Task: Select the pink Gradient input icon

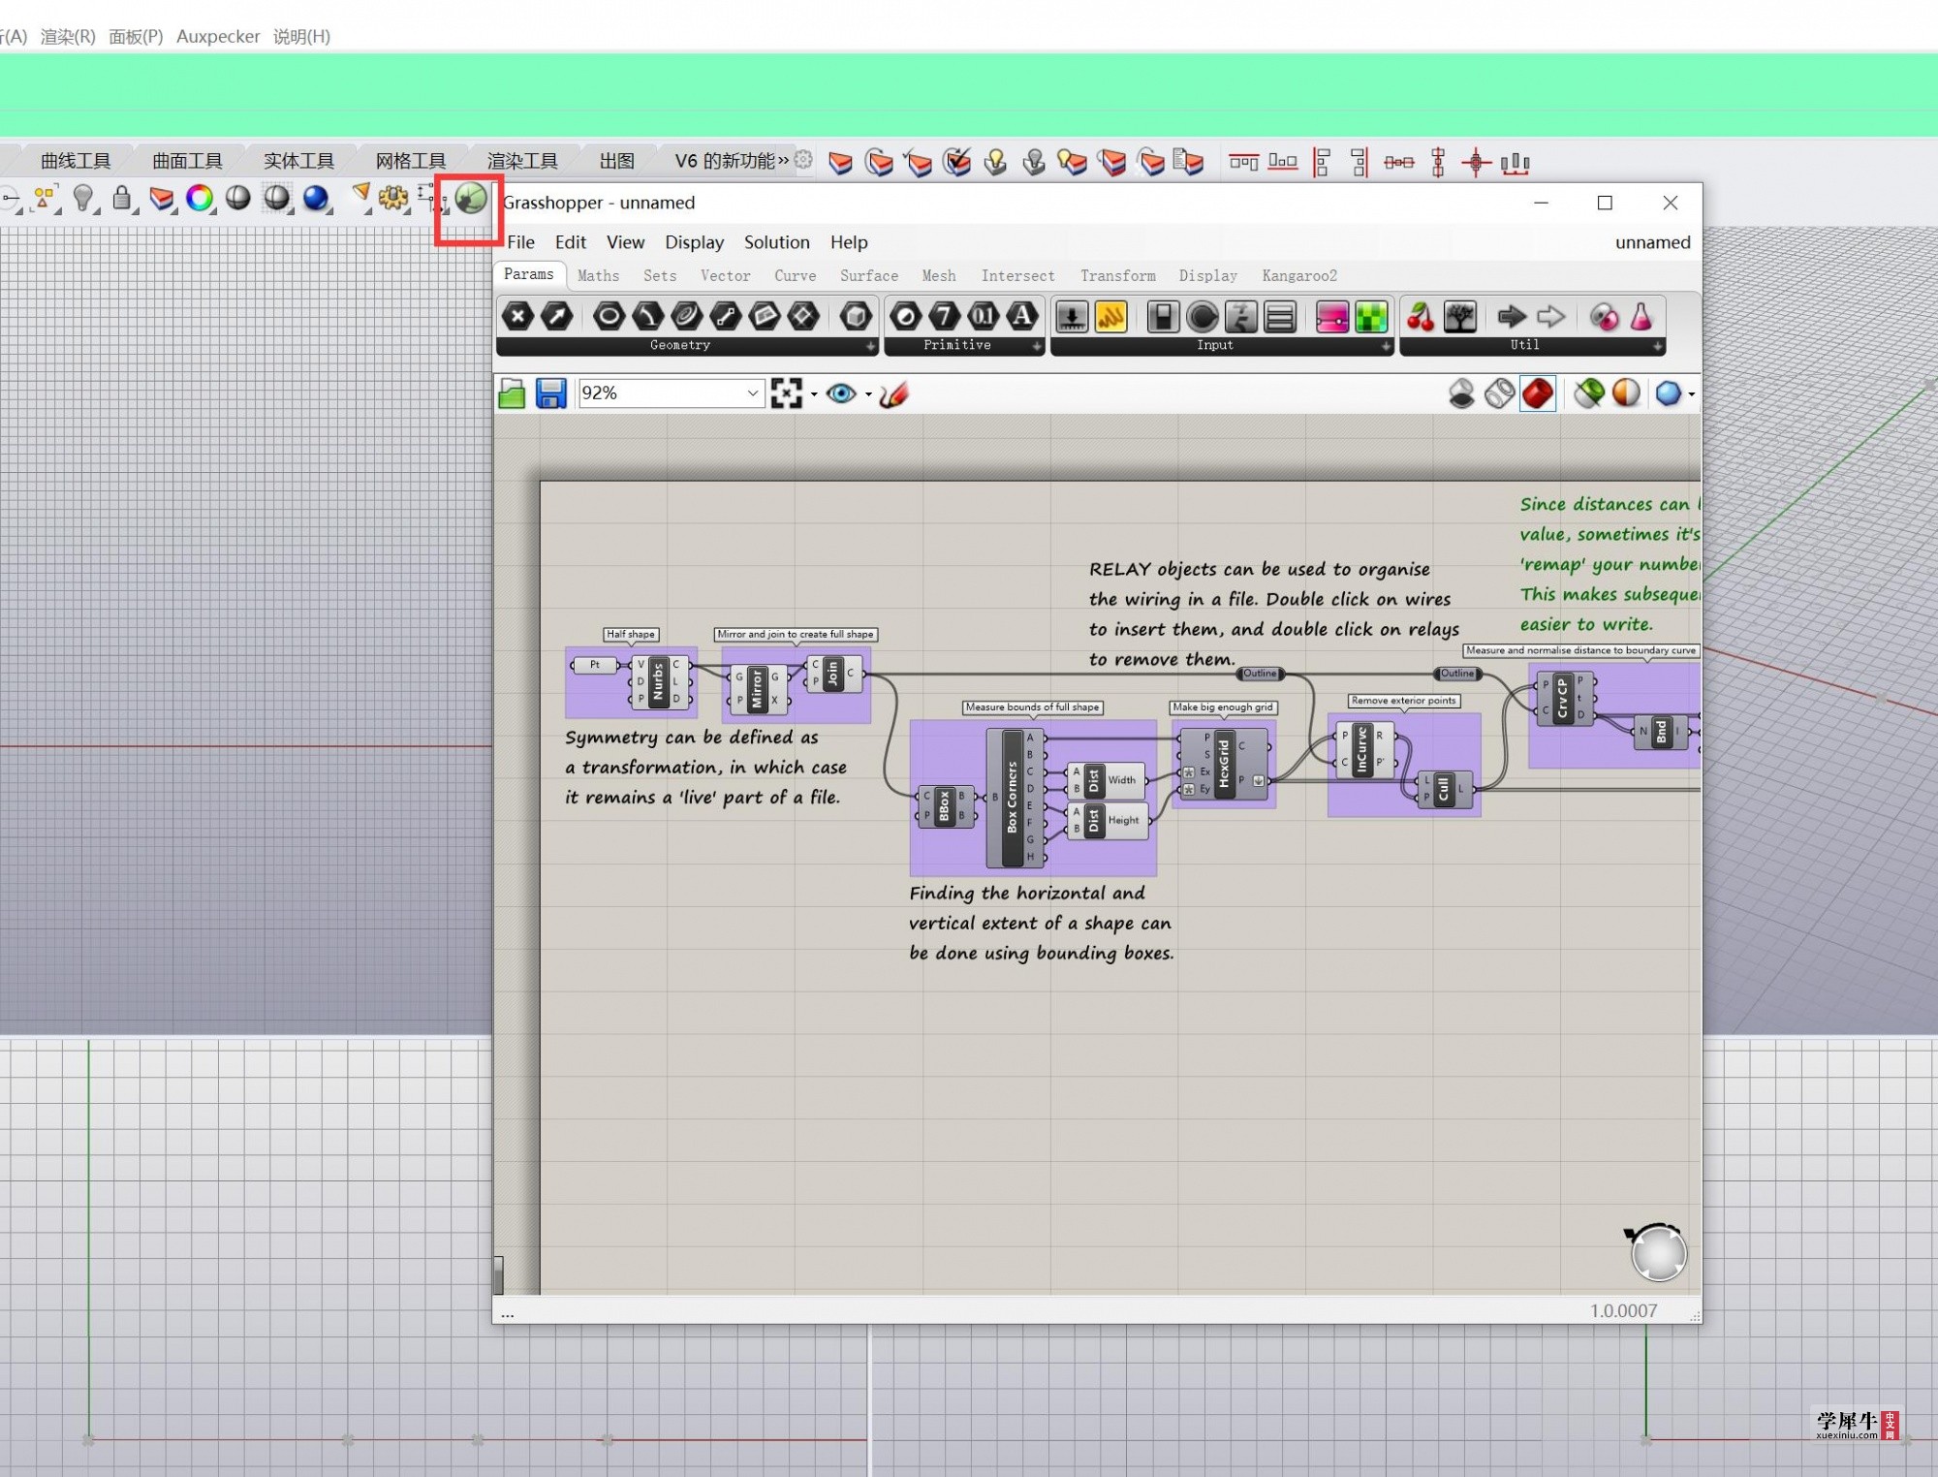Action: 1331,317
